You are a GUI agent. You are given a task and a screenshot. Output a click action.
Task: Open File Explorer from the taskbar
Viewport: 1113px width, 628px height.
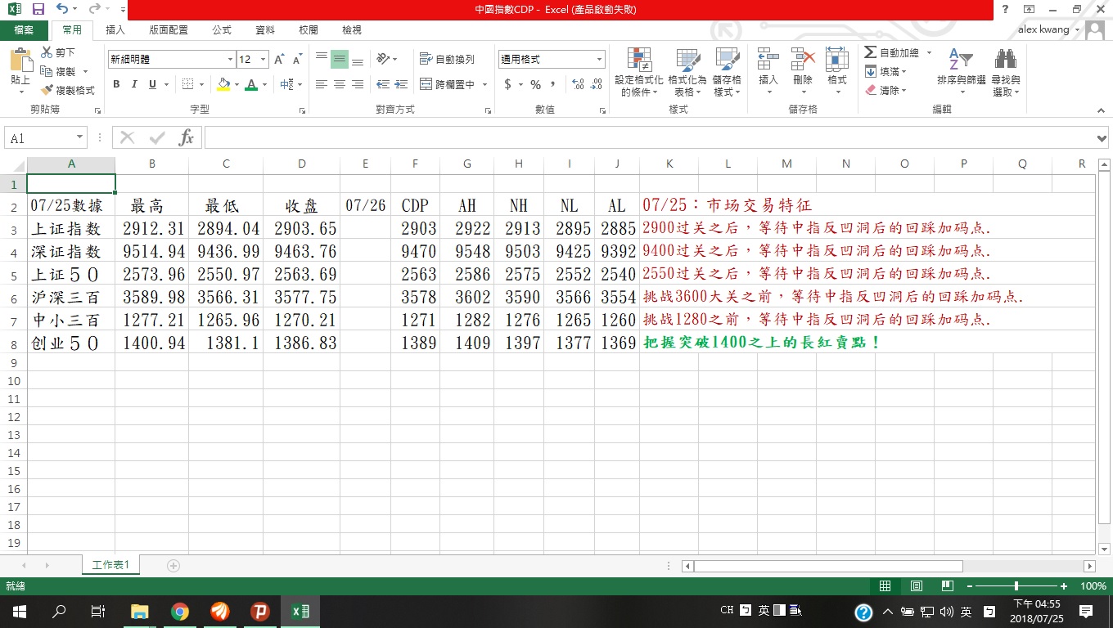coord(140,612)
